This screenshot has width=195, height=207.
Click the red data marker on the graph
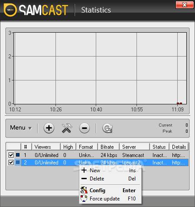click(179, 103)
